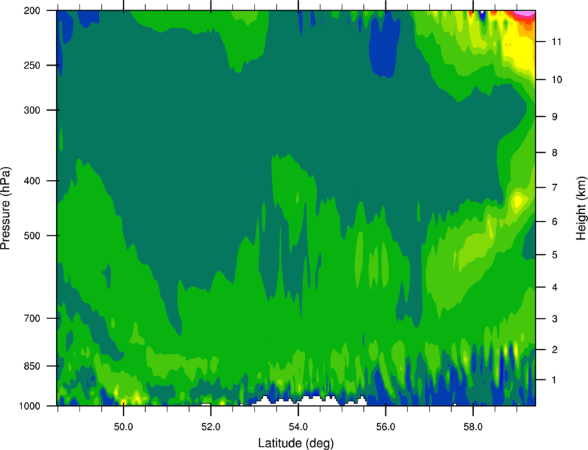This screenshot has width=588, height=450.
Task: Click the 6 km height label
Action: pos(554,222)
